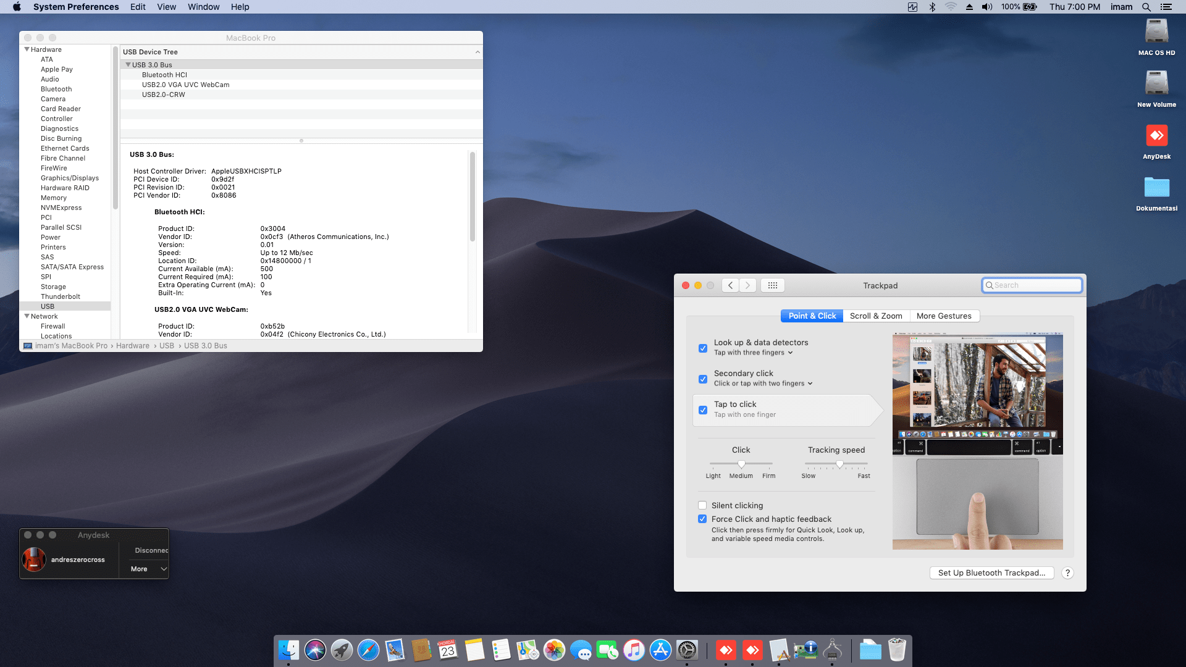Launch Siri from the dock

point(315,650)
